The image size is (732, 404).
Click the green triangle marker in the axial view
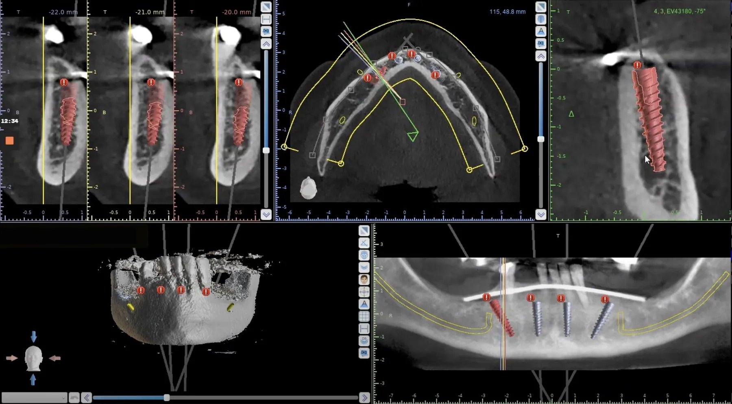pyautogui.click(x=413, y=136)
